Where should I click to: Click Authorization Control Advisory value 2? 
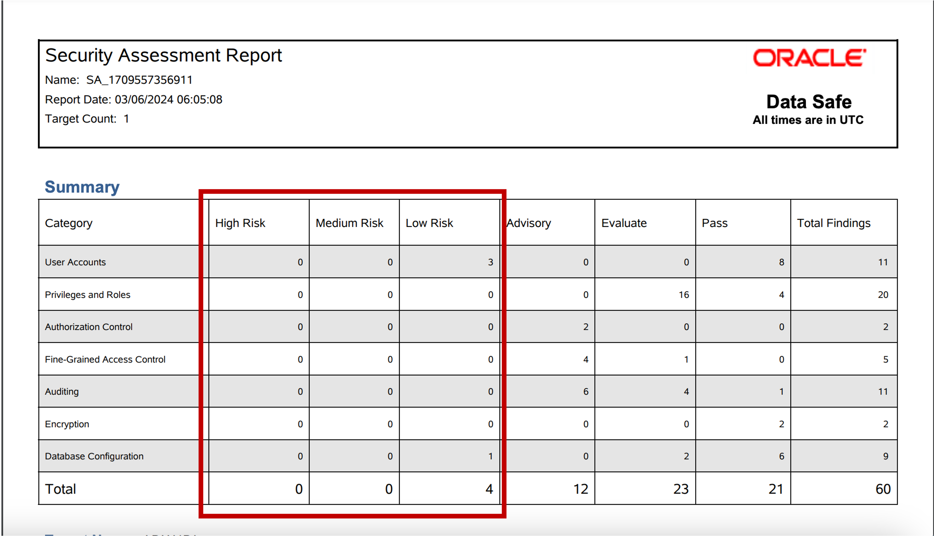coord(586,327)
